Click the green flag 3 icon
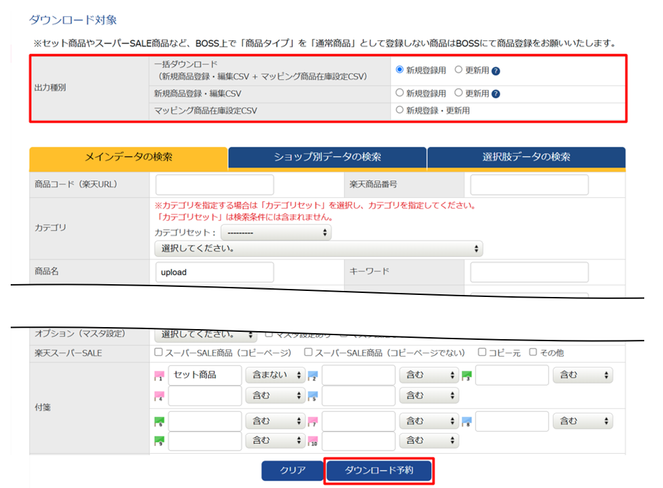The height and width of the screenshot is (488, 663). point(466,375)
